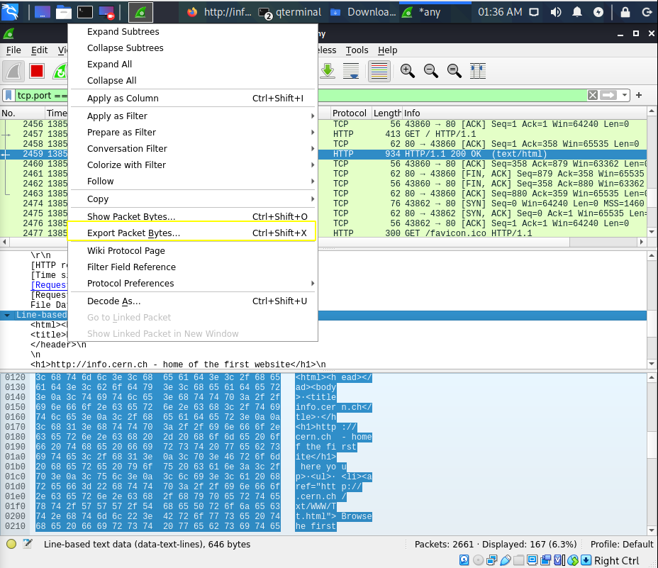Screen dimensions: 658x568
Task: Open the Firefox window in taskbar
Action: [x=218, y=12]
